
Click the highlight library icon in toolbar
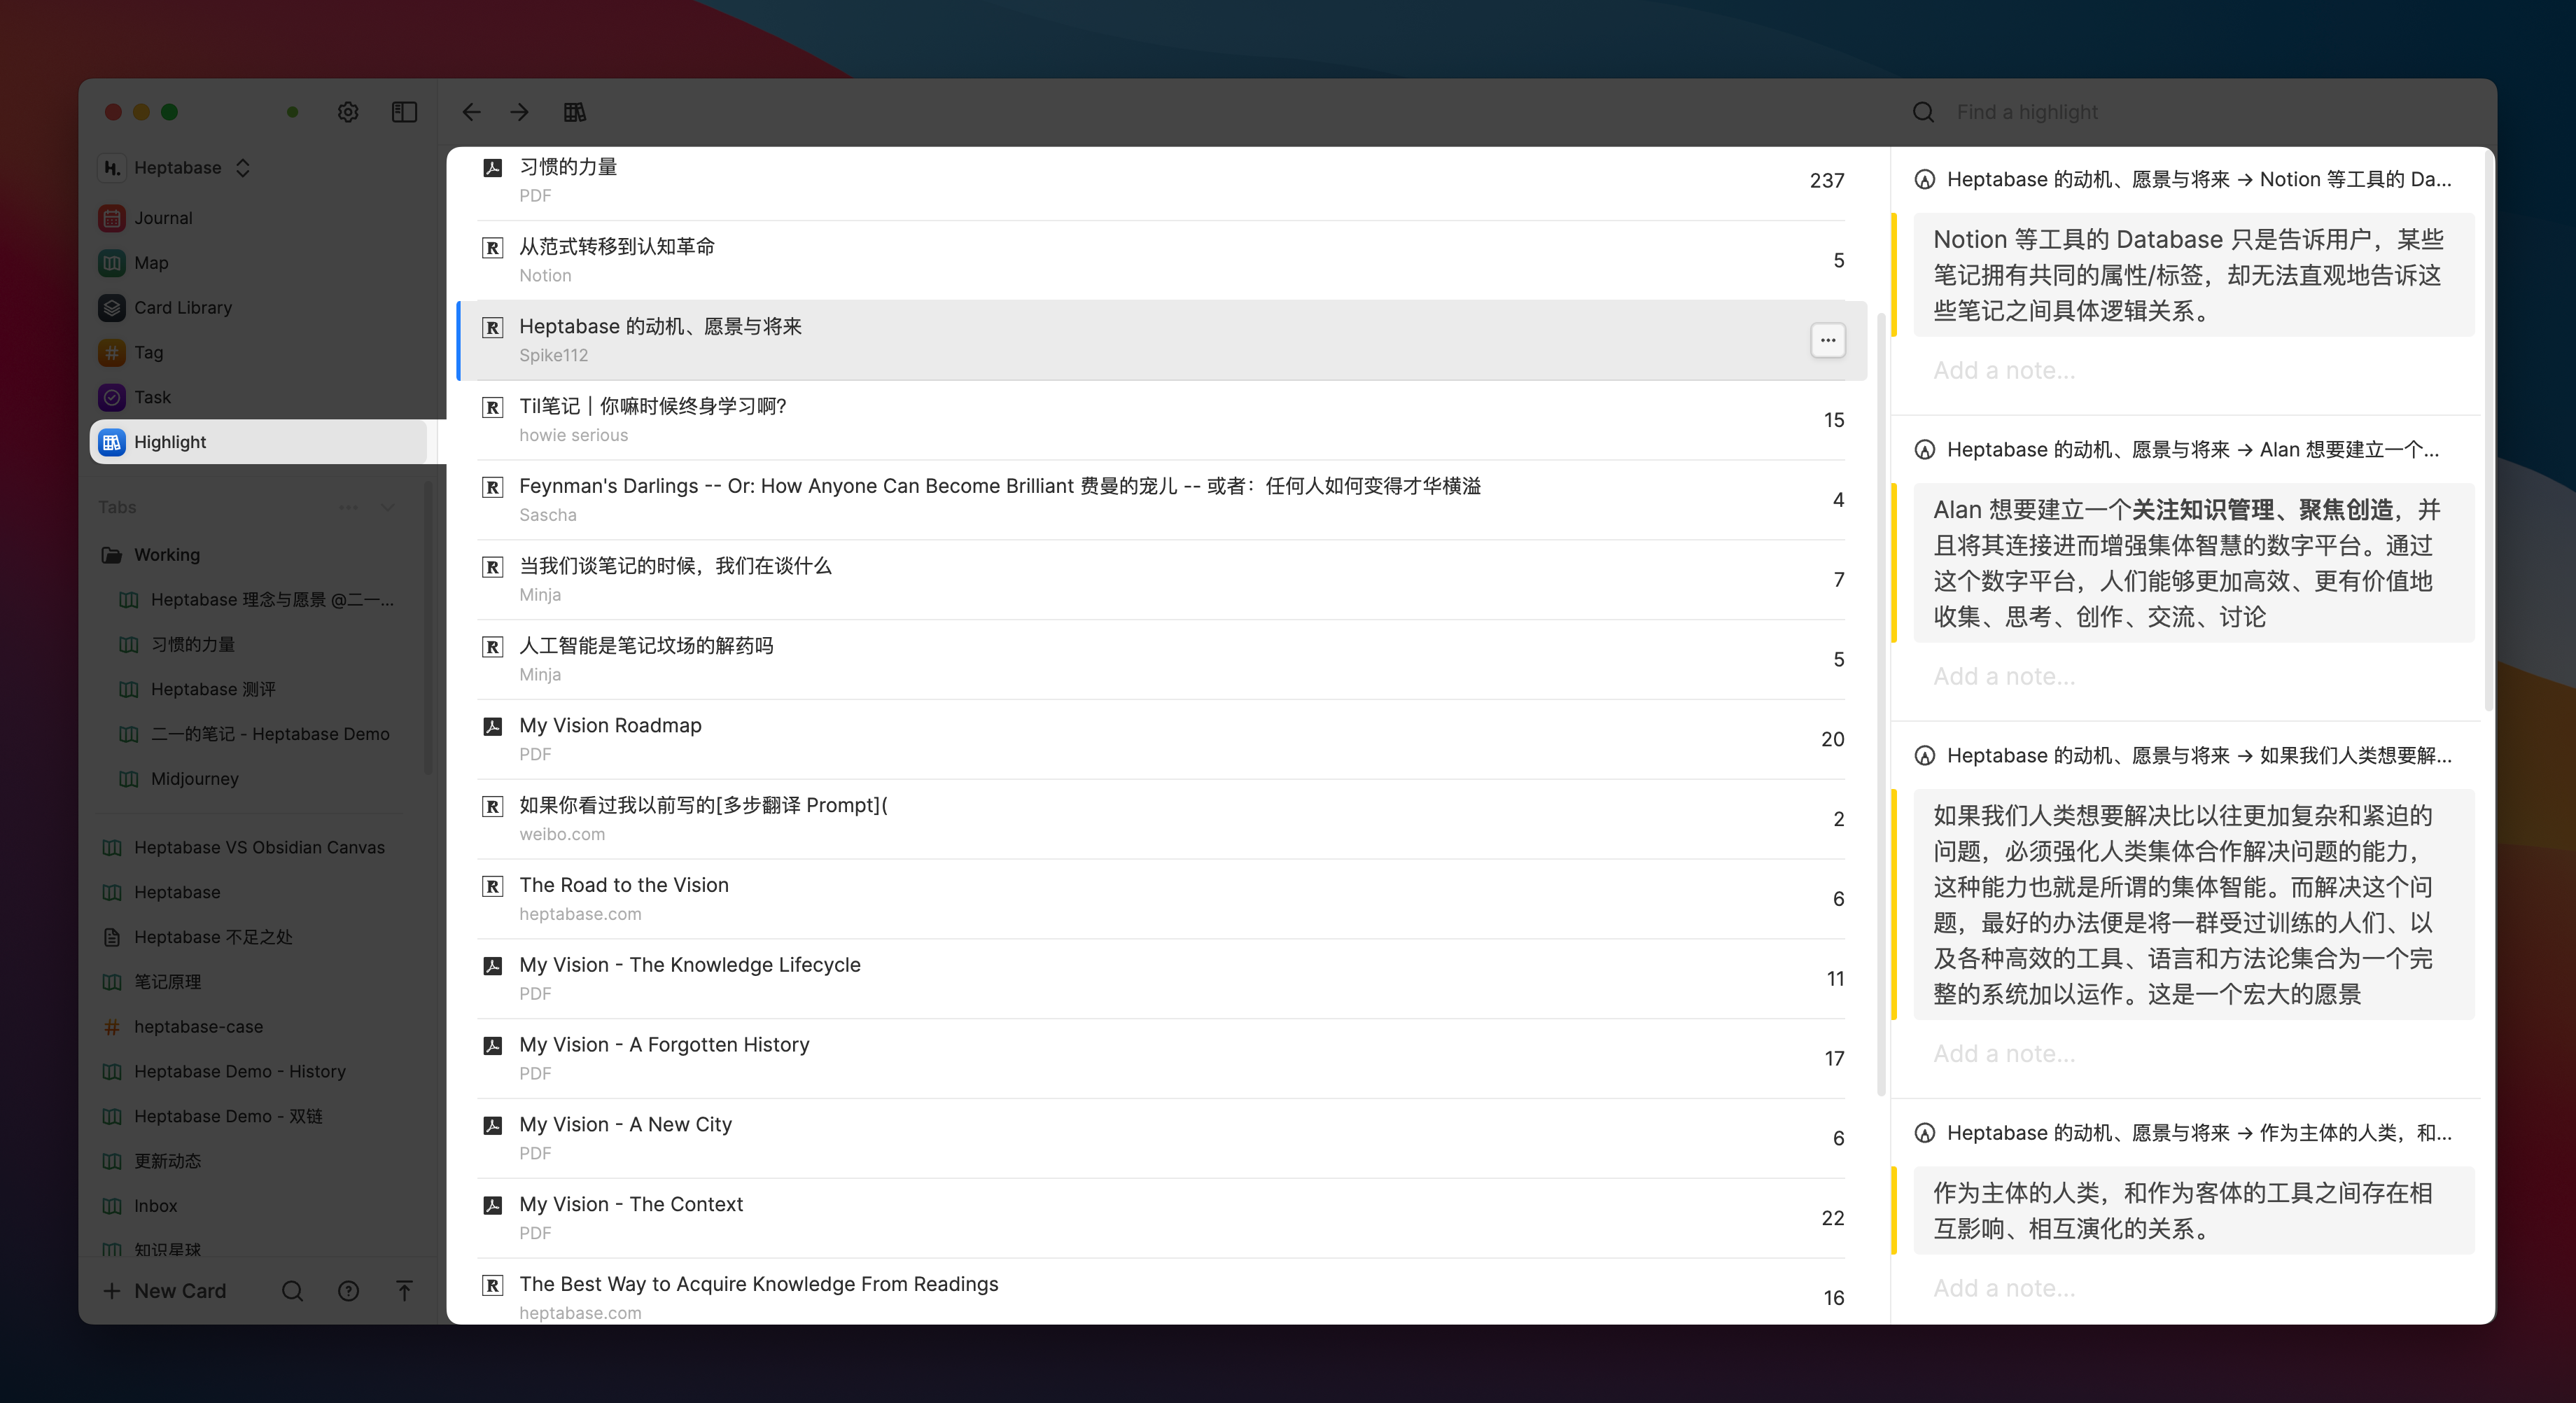[x=575, y=112]
